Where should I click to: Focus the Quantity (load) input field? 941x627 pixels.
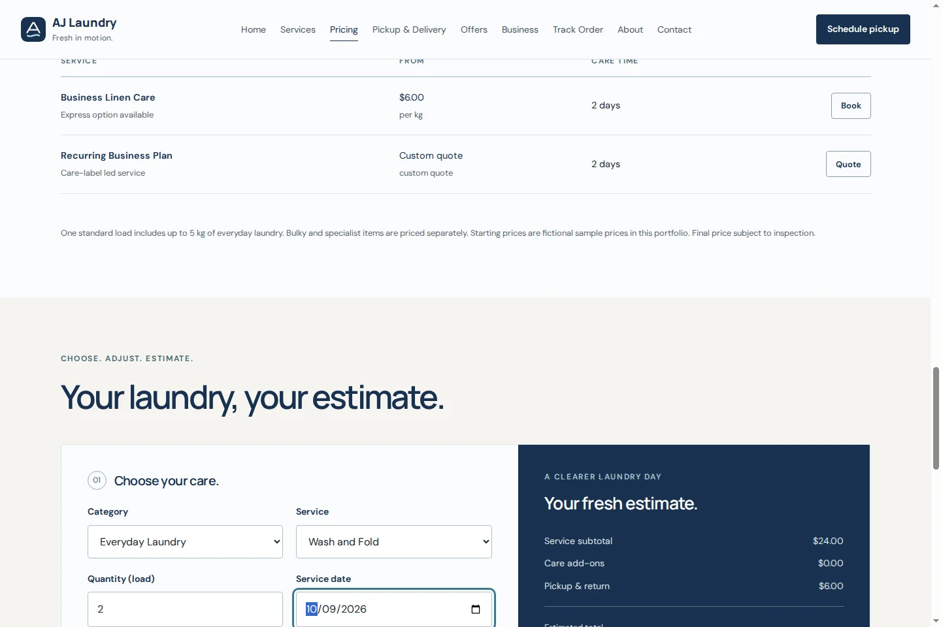[185, 609]
